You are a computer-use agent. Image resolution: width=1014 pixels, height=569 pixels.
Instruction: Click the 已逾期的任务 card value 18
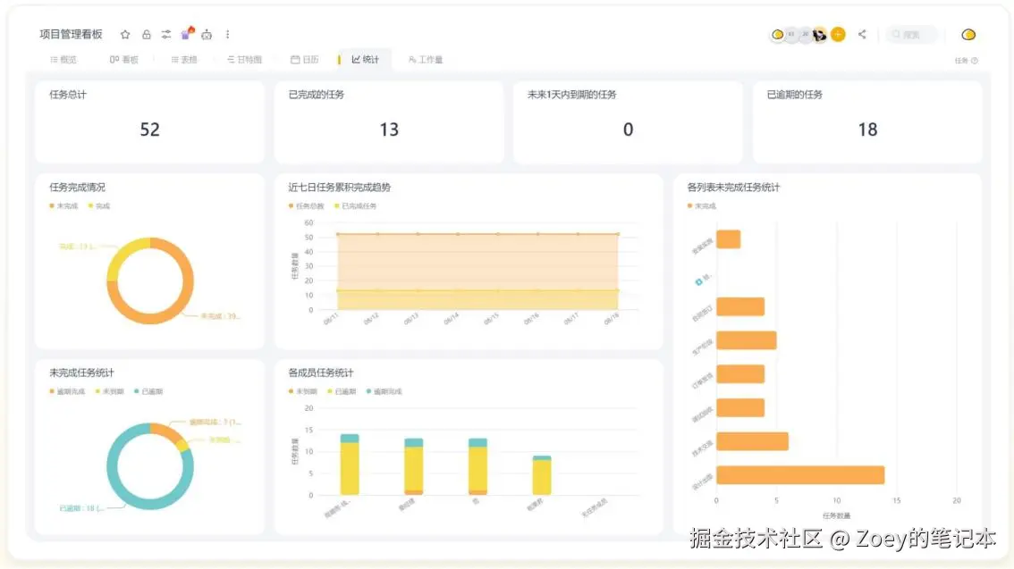[867, 130]
